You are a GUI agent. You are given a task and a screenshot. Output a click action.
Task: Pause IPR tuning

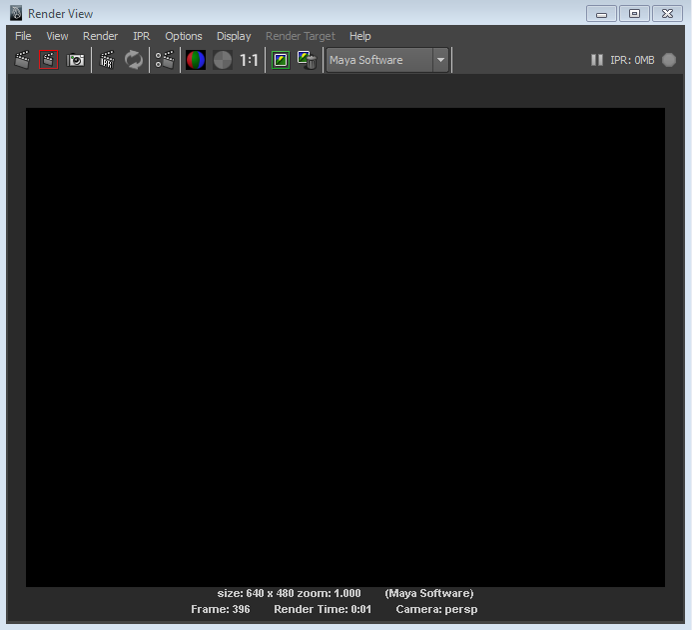pos(597,60)
